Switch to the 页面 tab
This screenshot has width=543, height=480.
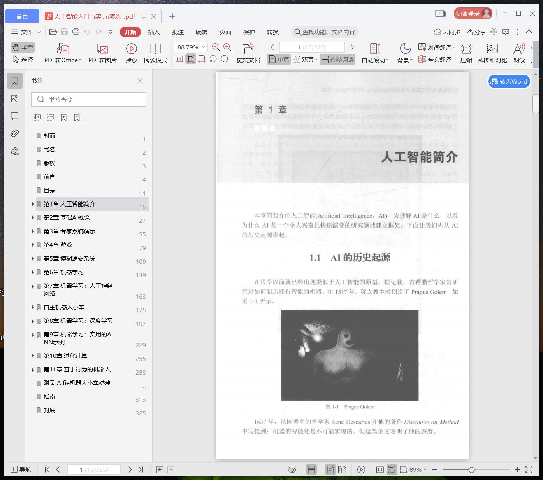pos(225,32)
